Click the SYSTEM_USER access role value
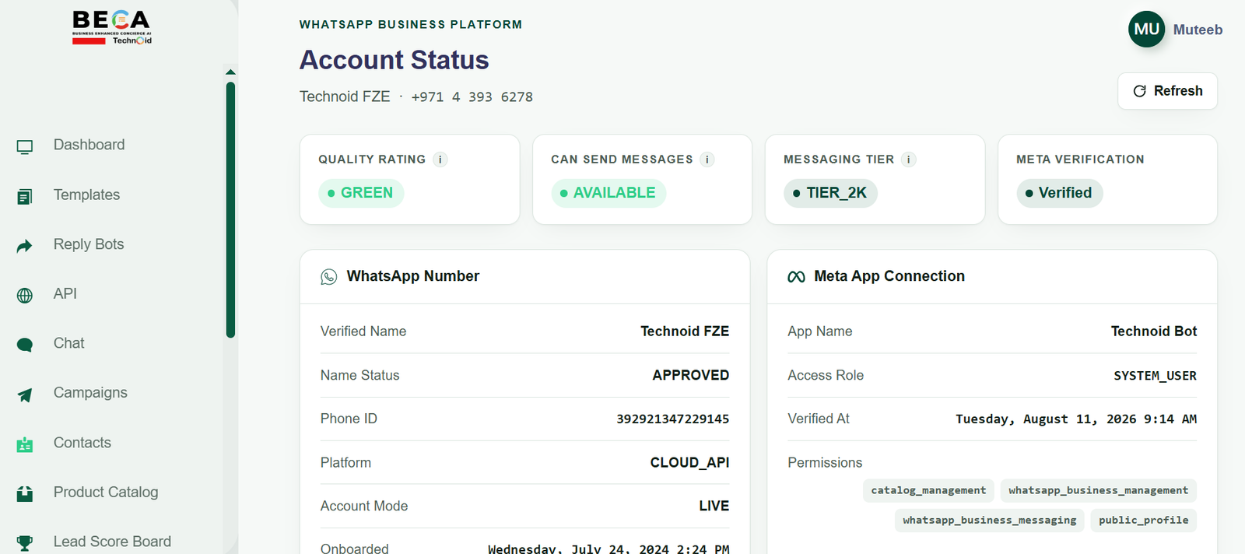This screenshot has height=554, width=1245. click(1155, 376)
